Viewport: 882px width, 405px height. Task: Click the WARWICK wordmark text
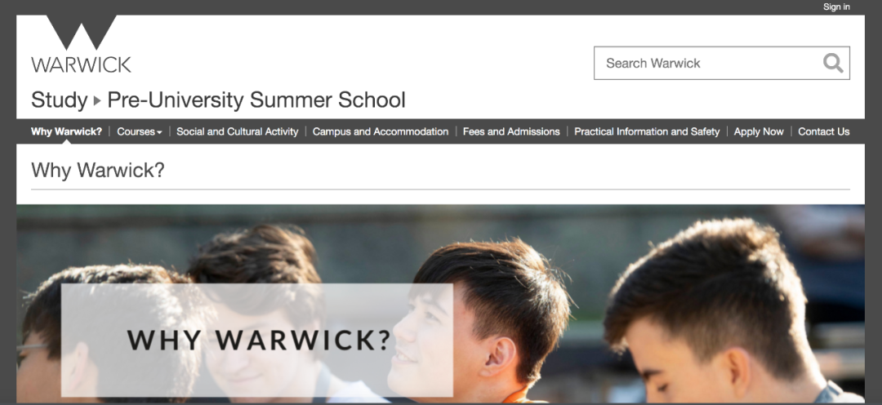tap(81, 65)
